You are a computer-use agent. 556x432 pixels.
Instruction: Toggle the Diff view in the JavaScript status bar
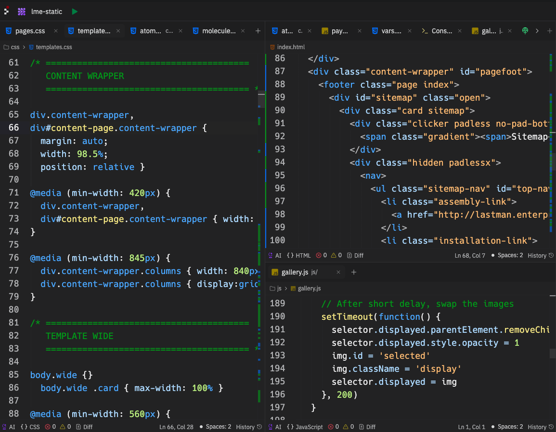pos(367,427)
